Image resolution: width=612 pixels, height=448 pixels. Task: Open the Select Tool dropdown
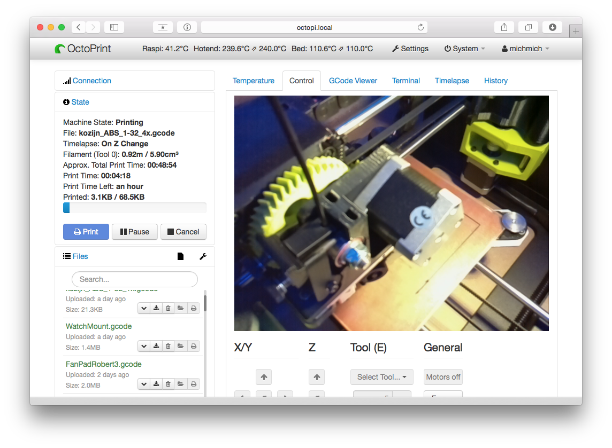coord(381,377)
